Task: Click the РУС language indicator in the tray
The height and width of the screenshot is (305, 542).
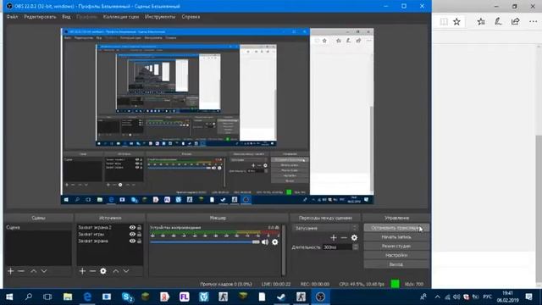Action: tap(488, 297)
